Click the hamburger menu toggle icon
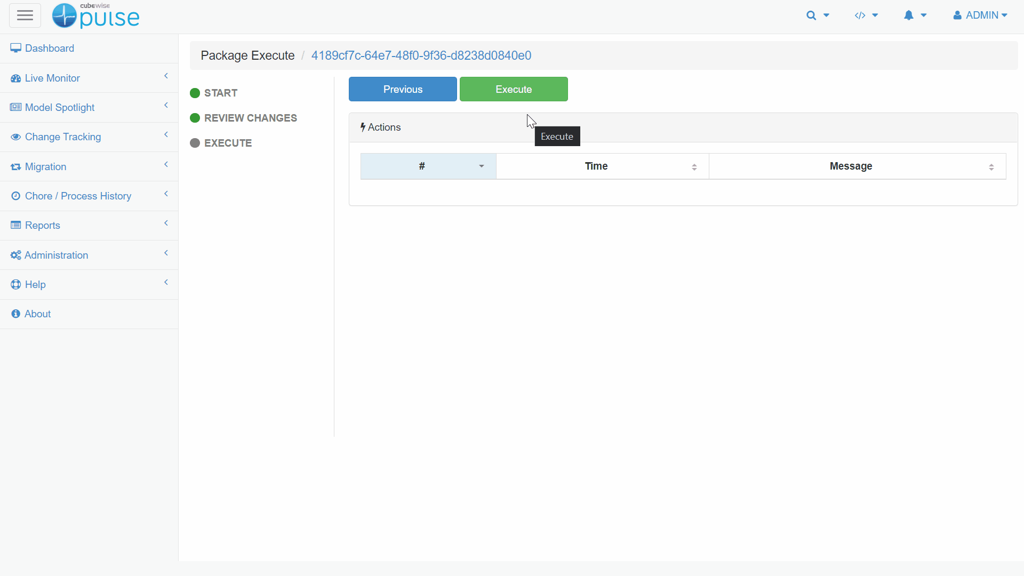The width and height of the screenshot is (1024, 576). tap(25, 15)
